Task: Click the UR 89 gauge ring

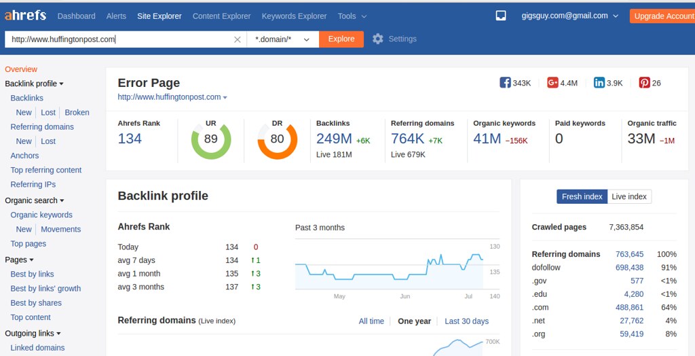Action: [211, 139]
